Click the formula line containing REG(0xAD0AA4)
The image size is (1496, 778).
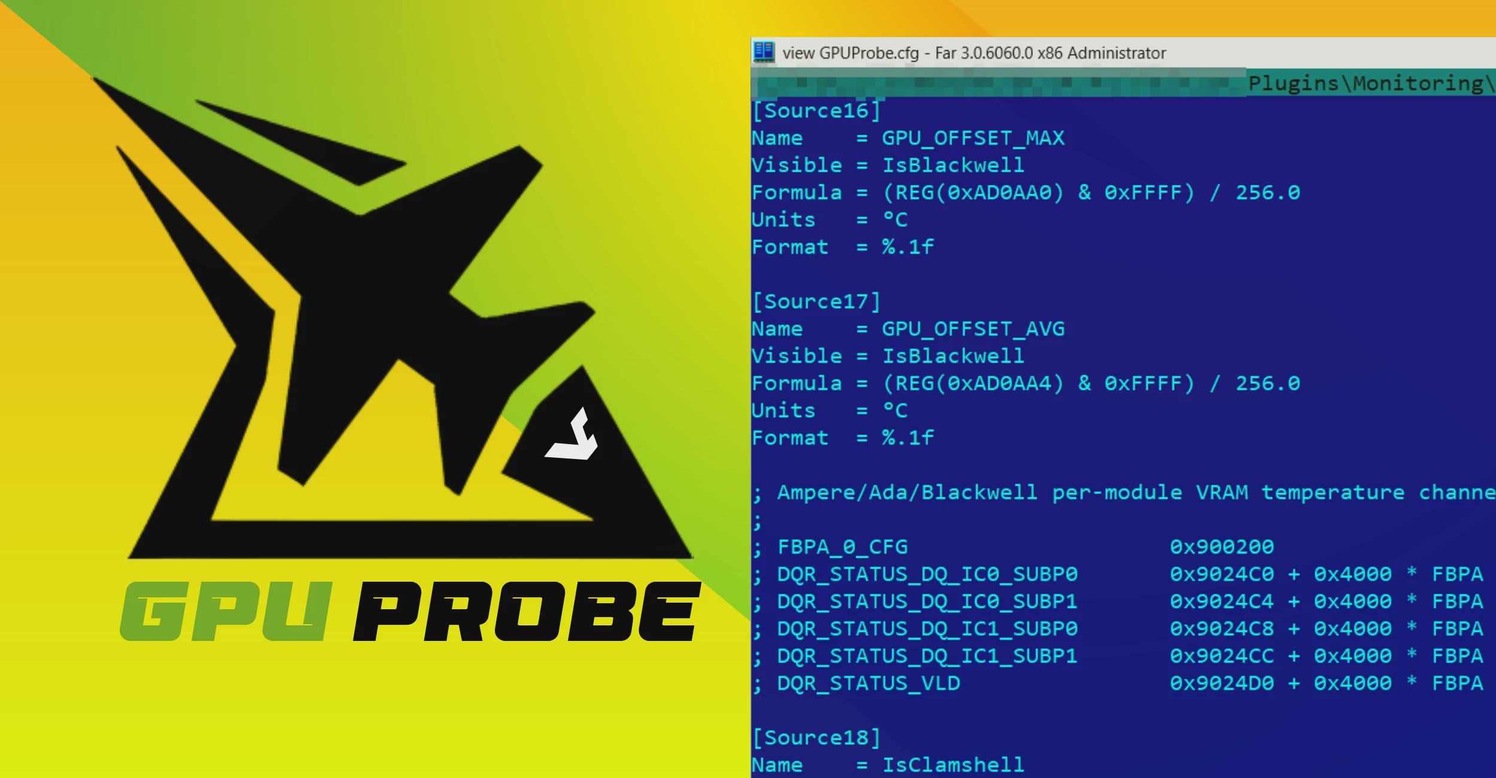pos(1026,384)
